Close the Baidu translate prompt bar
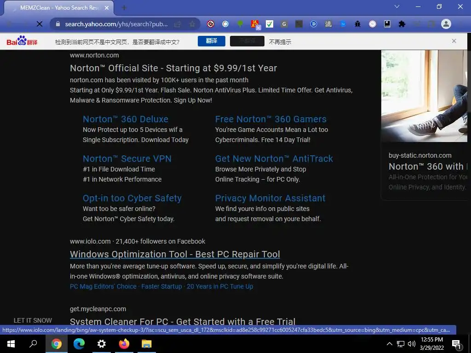 click(x=454, y=41)
